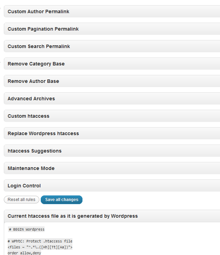Expand the Custom Author Permalink section
Image resolution: width=220 pixels, height=255 pixels.
112,11
